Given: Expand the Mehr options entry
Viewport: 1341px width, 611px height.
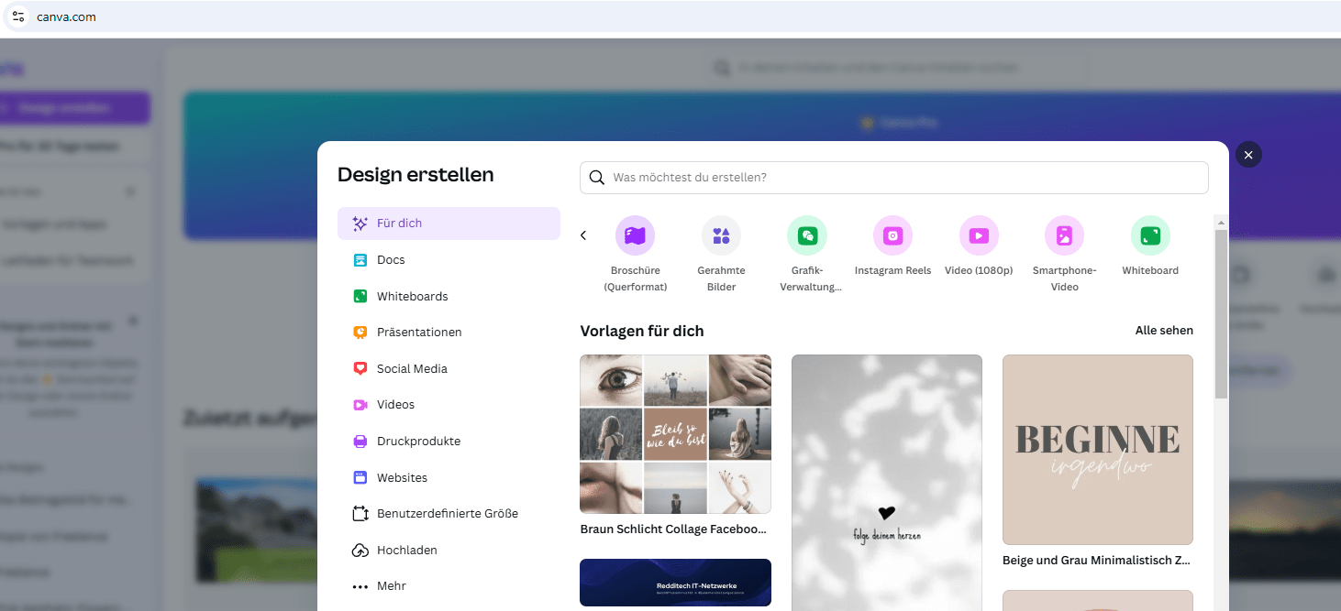Looking at the screenshot, I should [449, 586].
